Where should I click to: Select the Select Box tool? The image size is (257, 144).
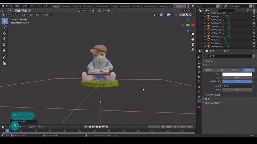click(5, 21)
